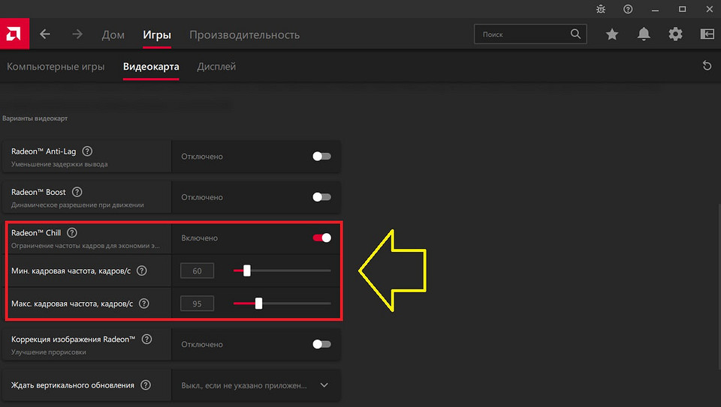
Task: Disable the Radeon Chill toggle
Action: pyautogui.click(x=321, y=238)
